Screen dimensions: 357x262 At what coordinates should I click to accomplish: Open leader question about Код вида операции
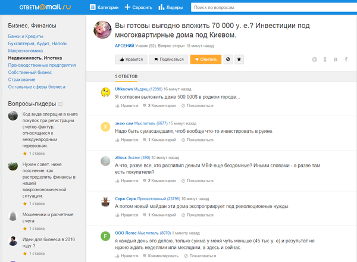(x=50, y=130)
